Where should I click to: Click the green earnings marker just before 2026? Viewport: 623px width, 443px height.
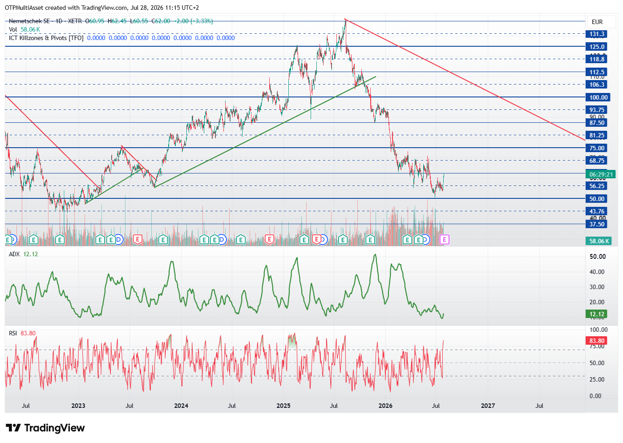(x=370, y=240)
